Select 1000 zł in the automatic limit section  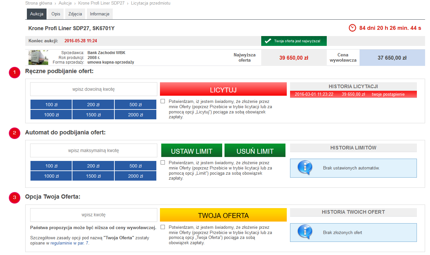(51, 176)
